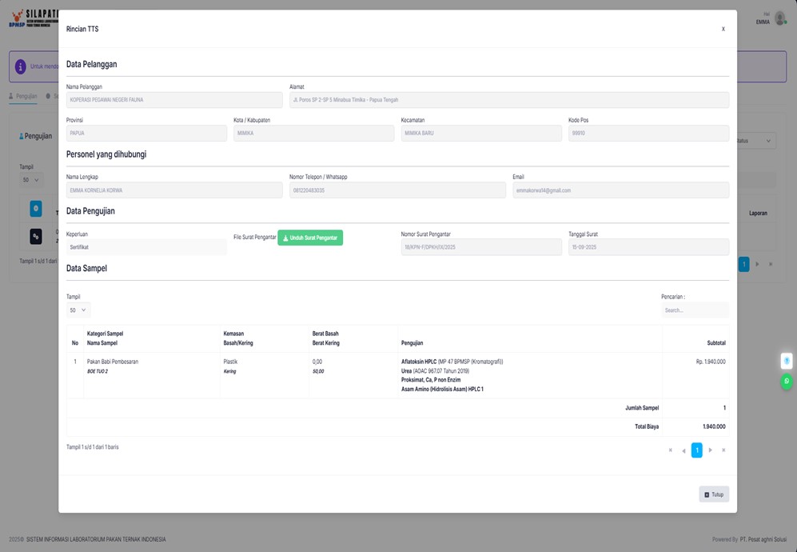Go to previous page in sample table pagination
Image resolution: width=797 pixels, height=552 pixels.
click(683, 450)
